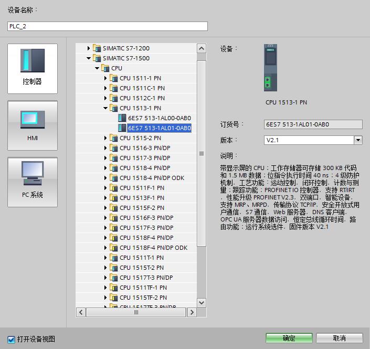
Task: Click the CPU 1517F-3 PN/DP folder icon
Action: pyautogui.click(x=113, y=228)
